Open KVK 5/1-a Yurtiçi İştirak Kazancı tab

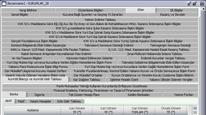click(133, 41)
